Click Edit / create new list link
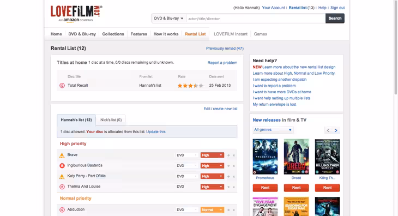Image resolution: width=398 pixels, height=216 pixels. click(220, 109)
